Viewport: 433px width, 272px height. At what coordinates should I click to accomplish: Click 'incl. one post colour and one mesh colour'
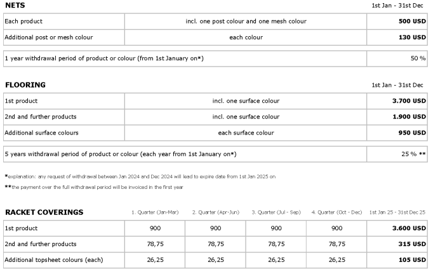(x=246, y=22)
